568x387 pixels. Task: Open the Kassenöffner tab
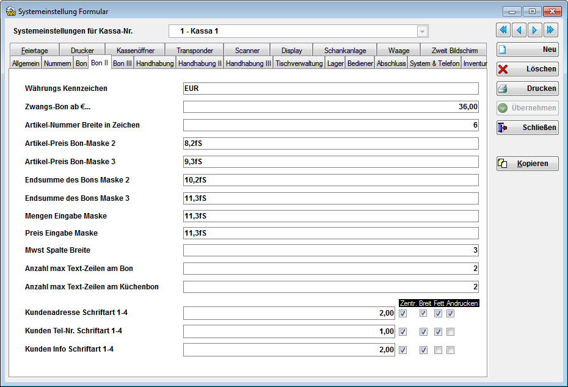(135, 50)
